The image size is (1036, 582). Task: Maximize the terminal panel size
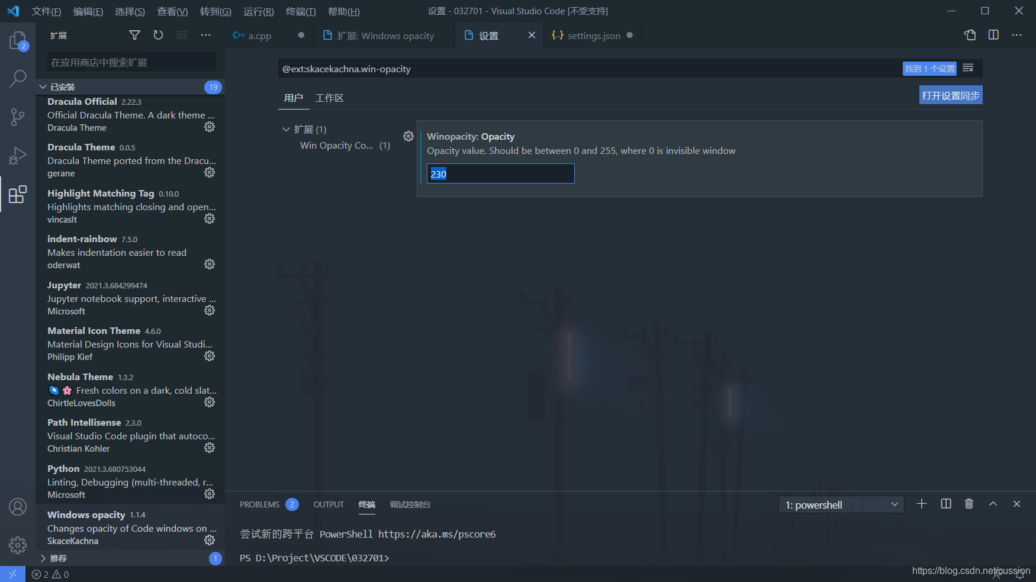coord(993,504)
